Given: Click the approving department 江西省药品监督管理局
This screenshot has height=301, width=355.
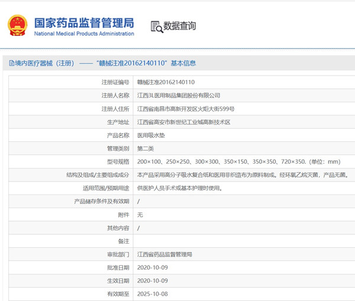Looking at the screenshot, I should click(164, 254).
